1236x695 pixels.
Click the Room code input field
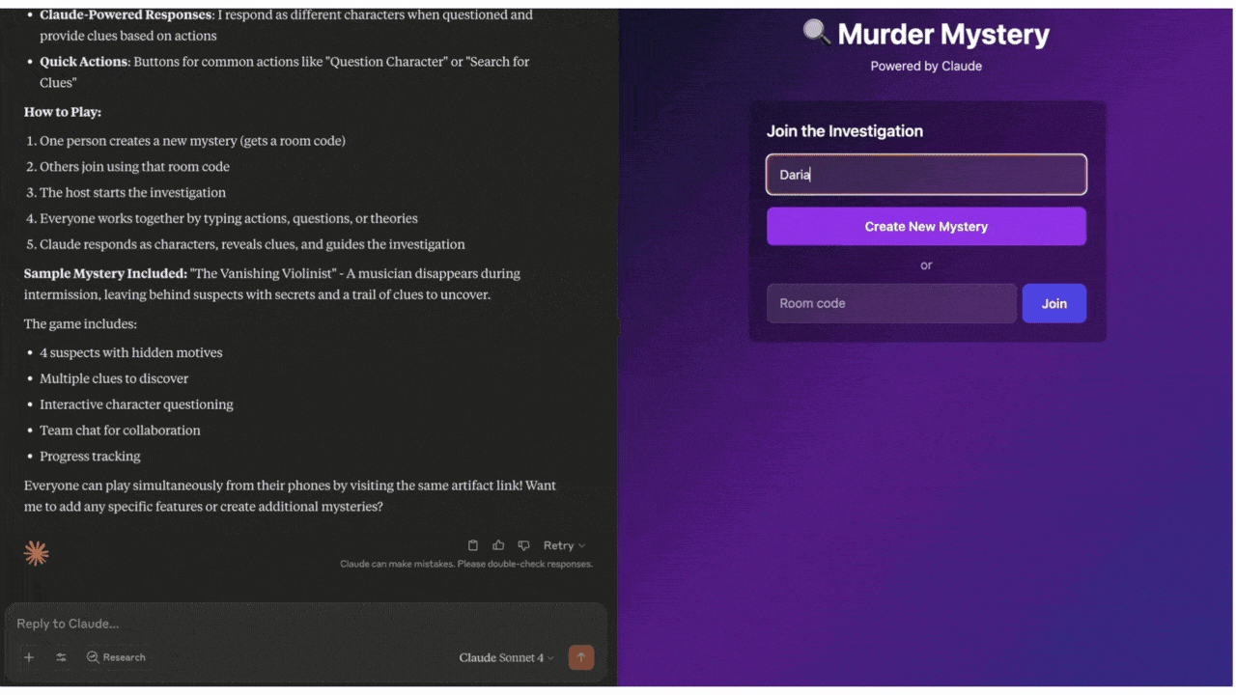coord(891,303)
